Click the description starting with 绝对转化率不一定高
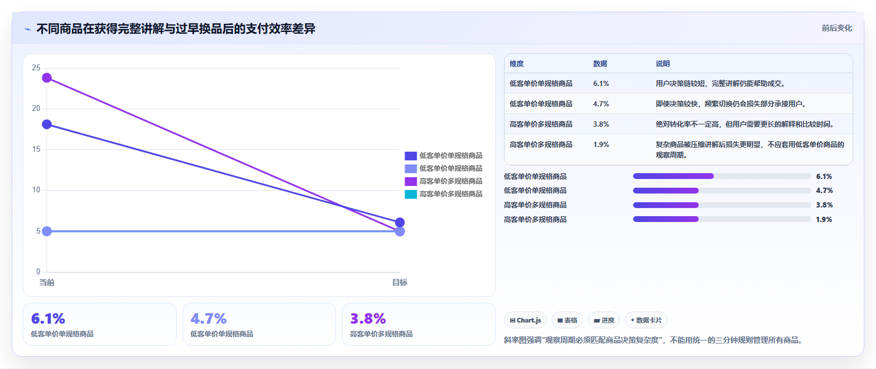The width and height of the screenshot is (876, 369). 746,124
